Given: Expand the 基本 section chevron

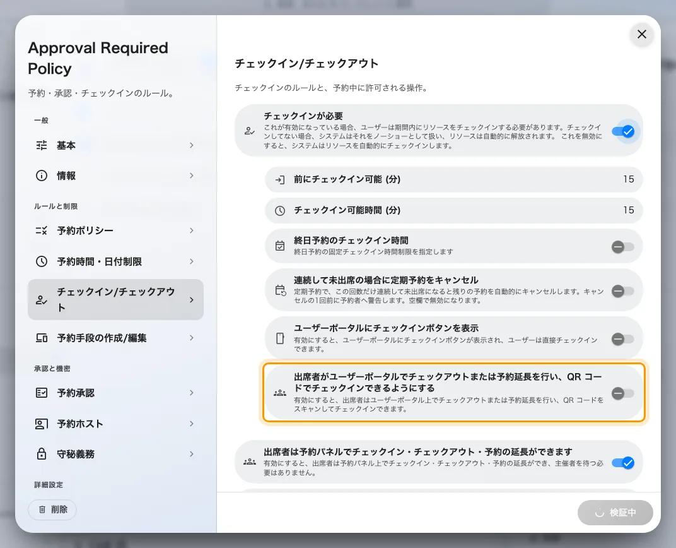Looking at the screenshot, I should [192, 145].
